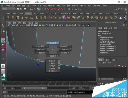
Task: Click go-to-start playback button
Action: (x=100, y=84)
